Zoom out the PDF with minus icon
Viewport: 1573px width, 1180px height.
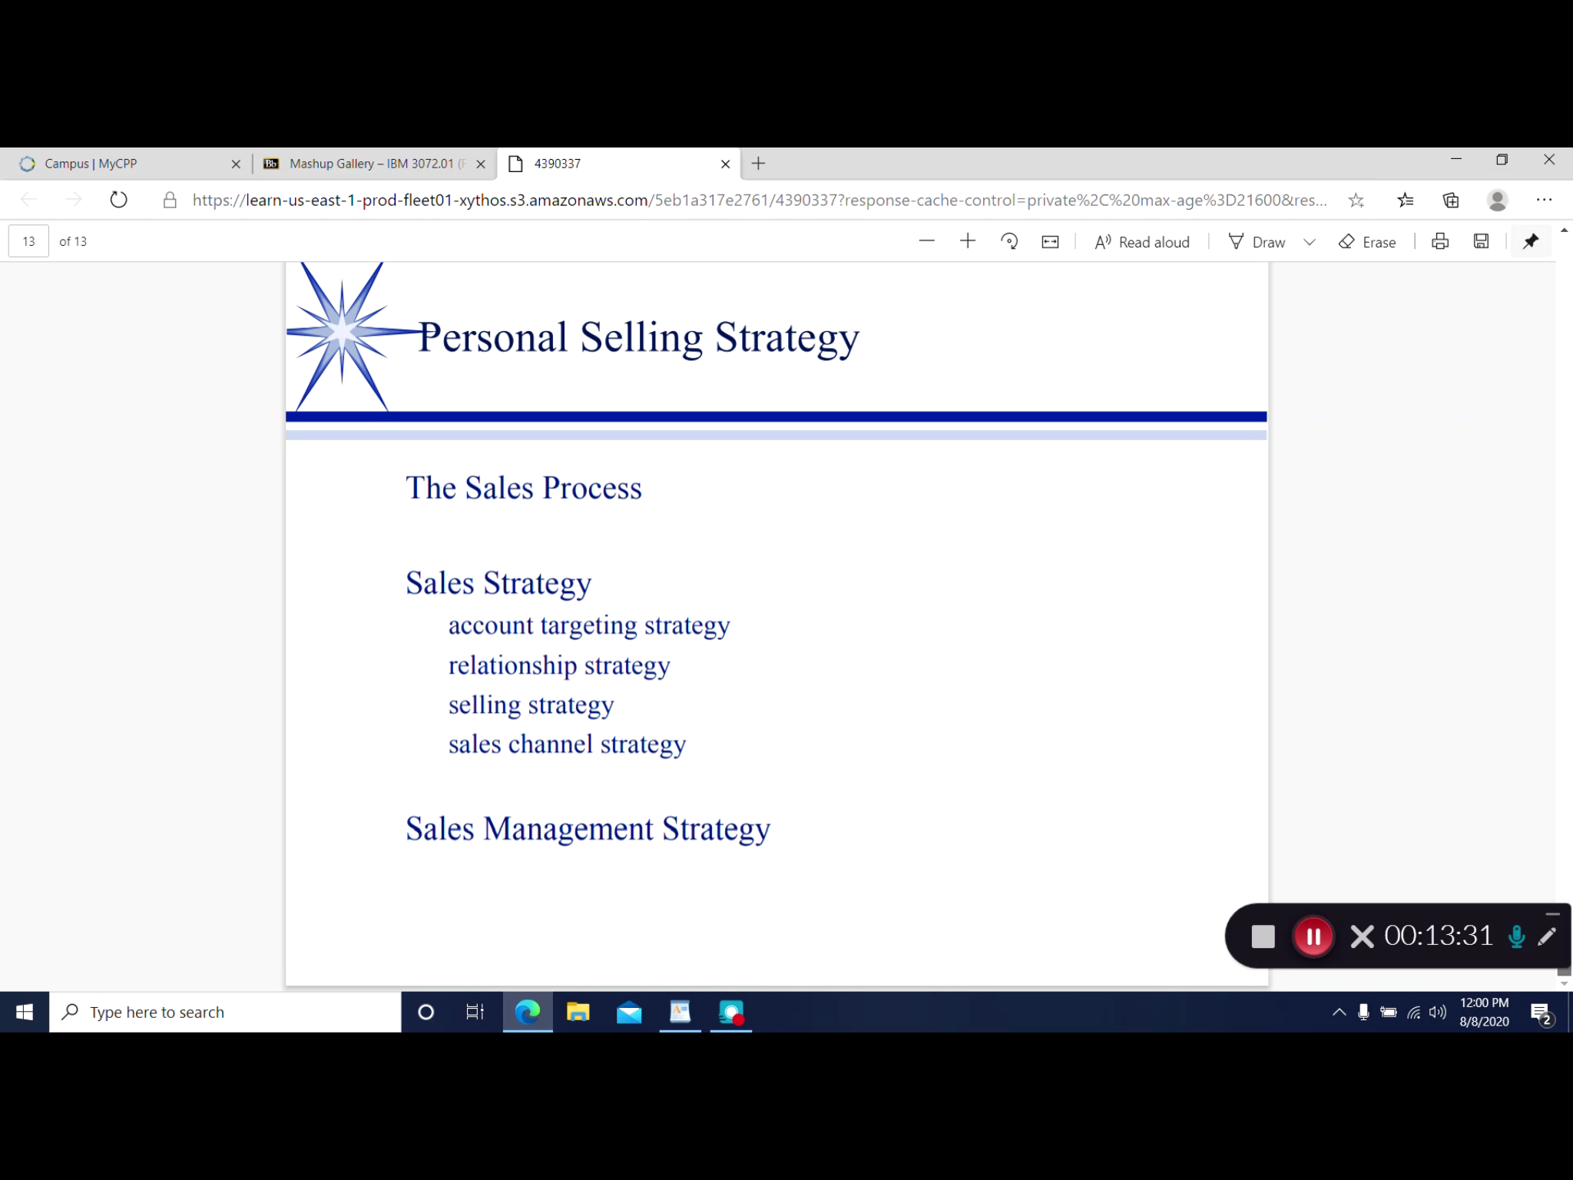926,241
